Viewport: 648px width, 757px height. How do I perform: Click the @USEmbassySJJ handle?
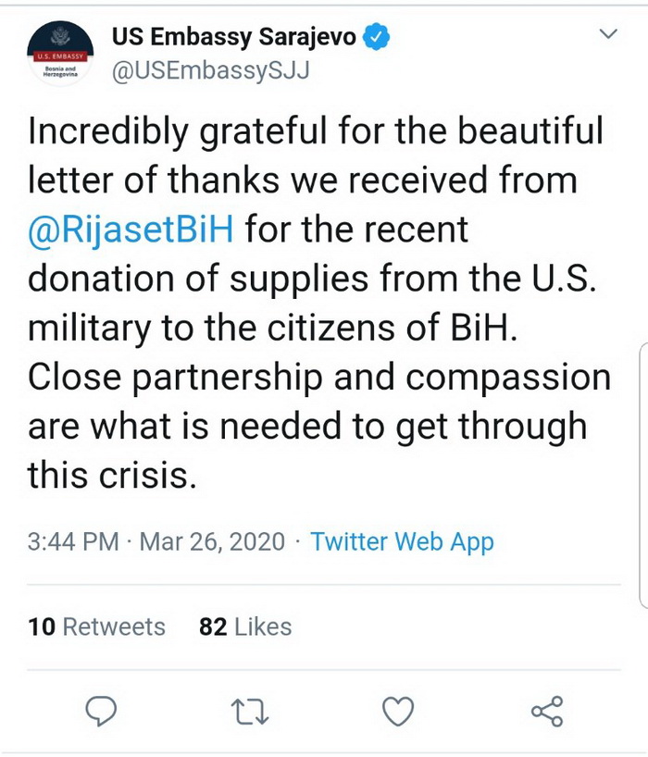click(x=210, y=71)
